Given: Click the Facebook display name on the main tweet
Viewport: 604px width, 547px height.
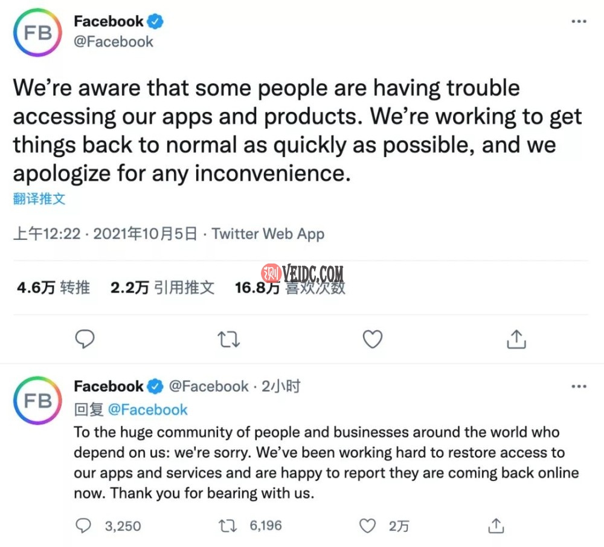Looking at the screenshot, I should point(109,21).
